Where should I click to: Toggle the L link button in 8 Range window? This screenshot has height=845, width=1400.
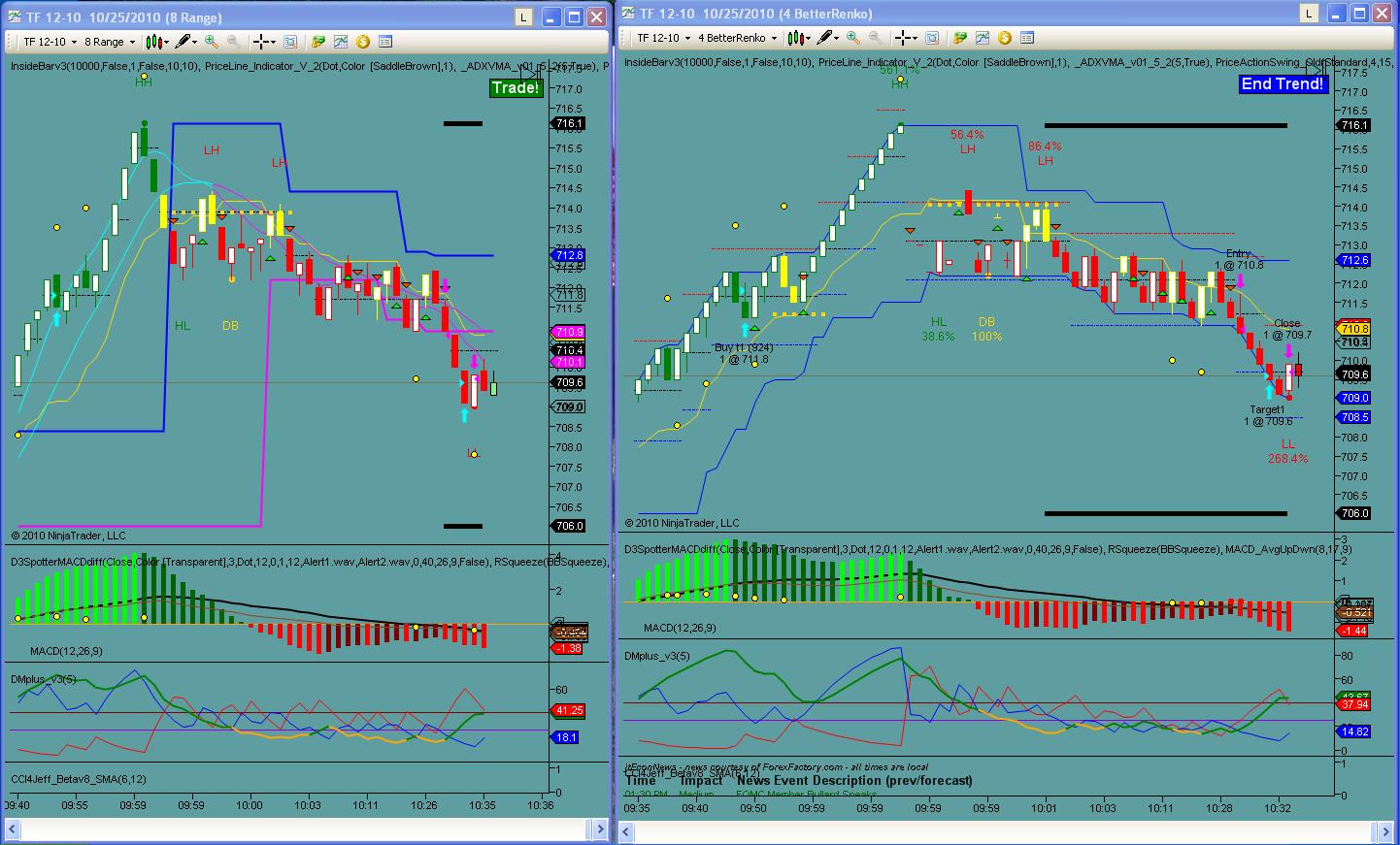click(x=523, y=16)
